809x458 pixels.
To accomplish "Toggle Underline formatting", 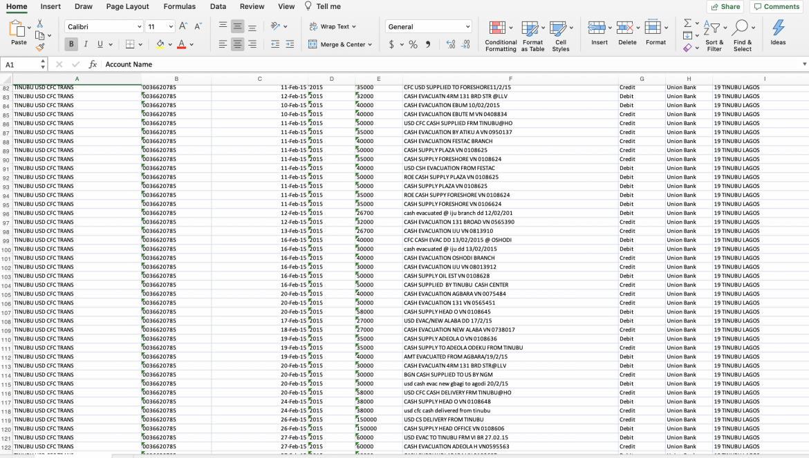I will coord(100,44).
